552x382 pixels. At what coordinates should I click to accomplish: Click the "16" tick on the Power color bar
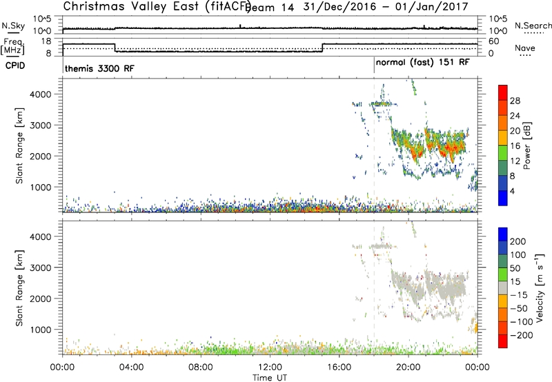[515, 145]
